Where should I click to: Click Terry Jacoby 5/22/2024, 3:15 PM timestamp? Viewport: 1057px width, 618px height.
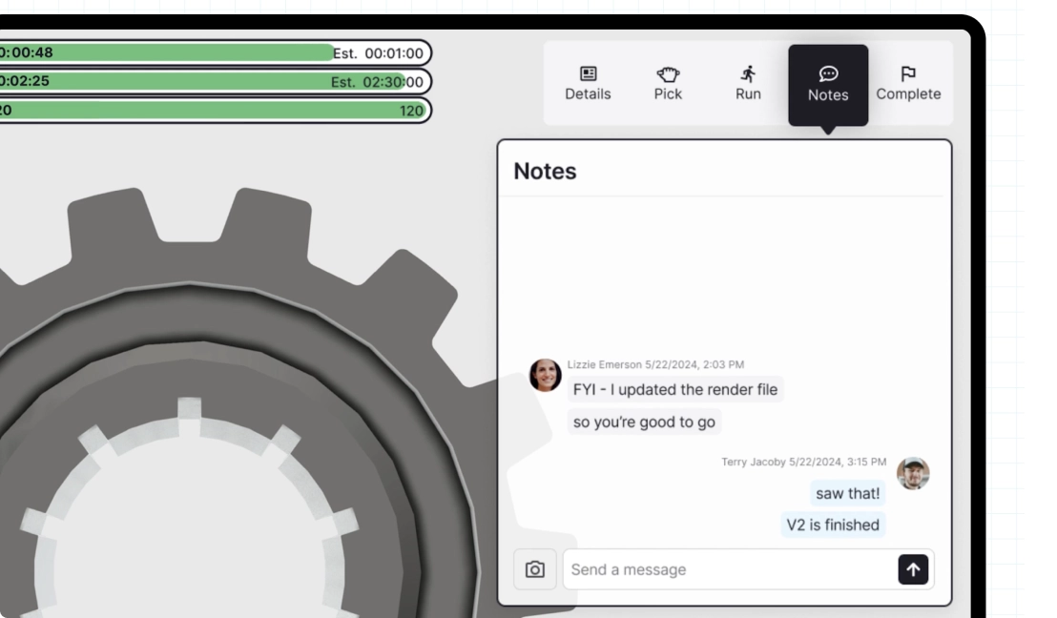point(803,462)
